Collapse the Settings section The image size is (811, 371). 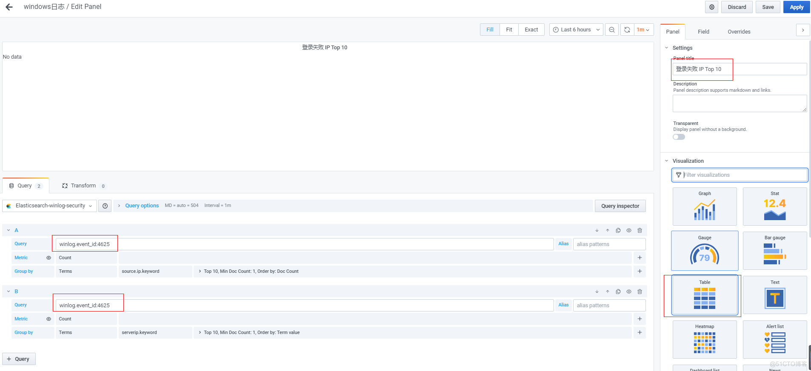point(667,48)
